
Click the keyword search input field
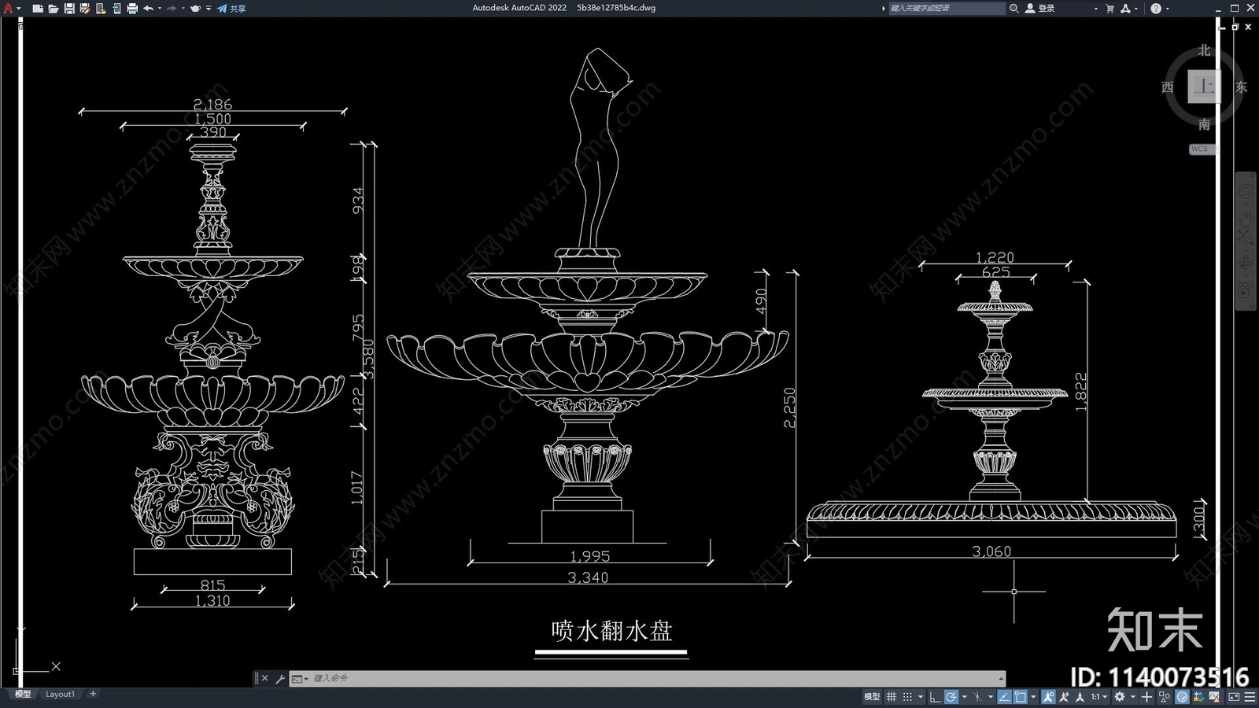947,8
